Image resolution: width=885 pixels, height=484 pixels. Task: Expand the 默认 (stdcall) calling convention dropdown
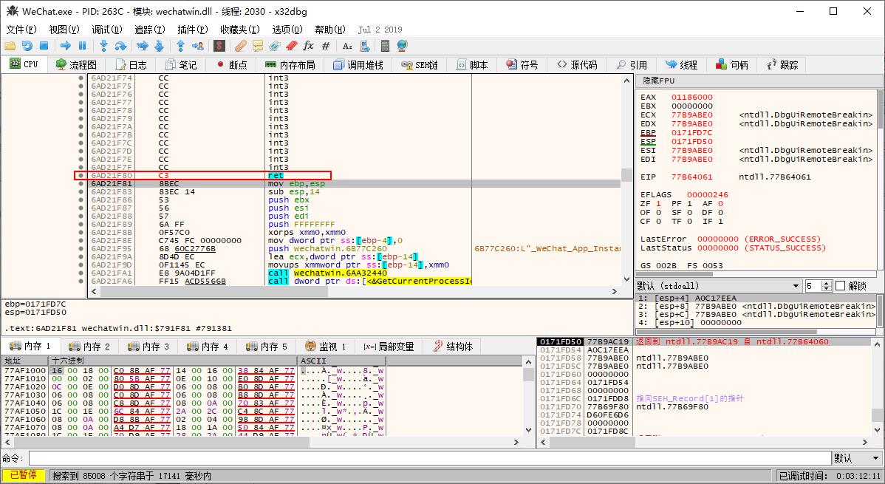pyautogui.click(x=796, y=286)
